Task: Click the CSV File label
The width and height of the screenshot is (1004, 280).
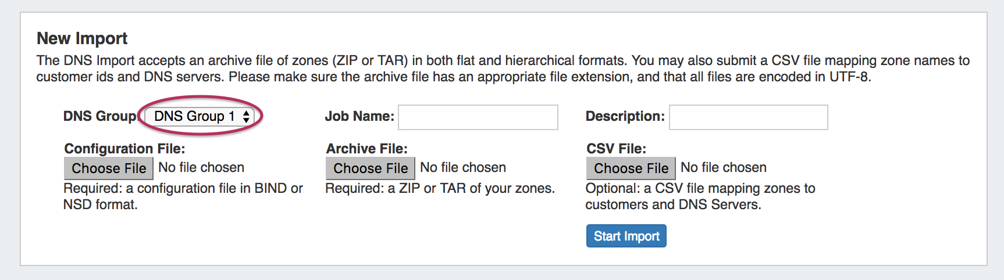Action: pos(616,149)
